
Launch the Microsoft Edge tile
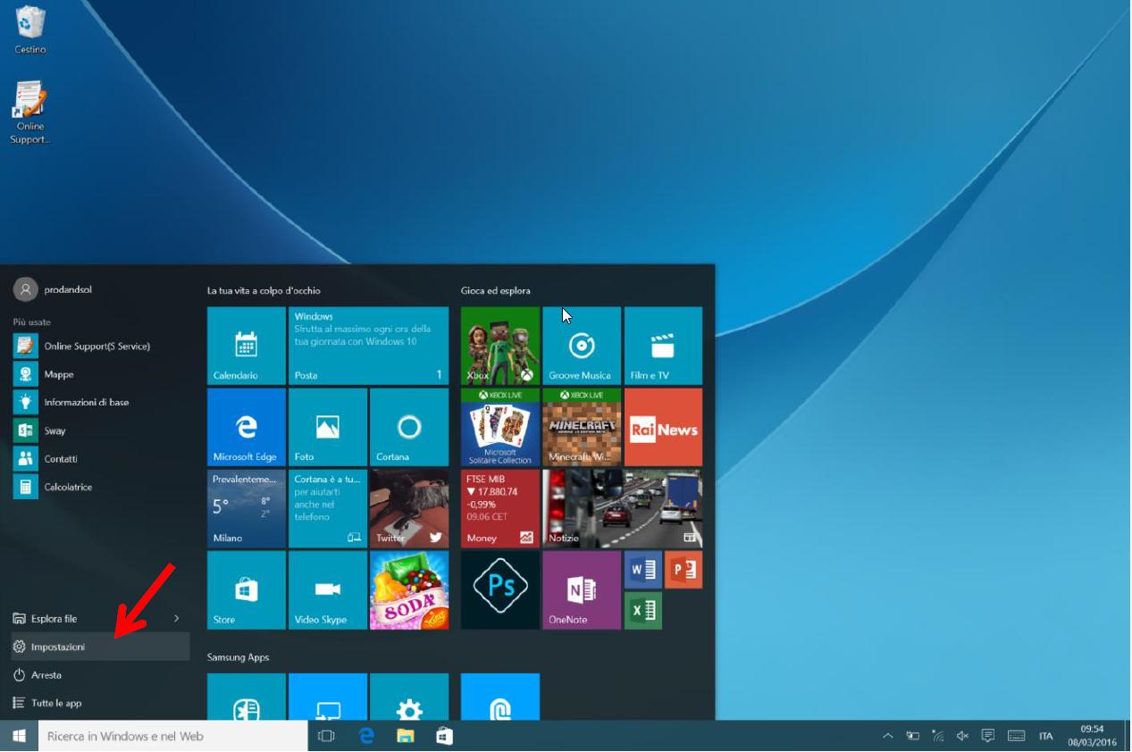click(247, 427)
